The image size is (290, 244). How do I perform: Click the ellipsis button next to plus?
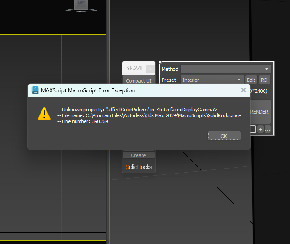[267, 129]
